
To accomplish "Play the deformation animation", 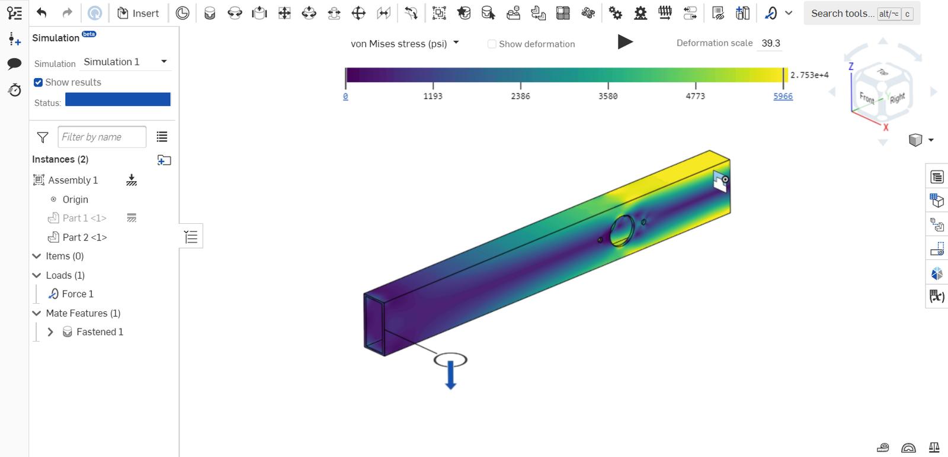I will pyautogui.click(x=625, y=42).
